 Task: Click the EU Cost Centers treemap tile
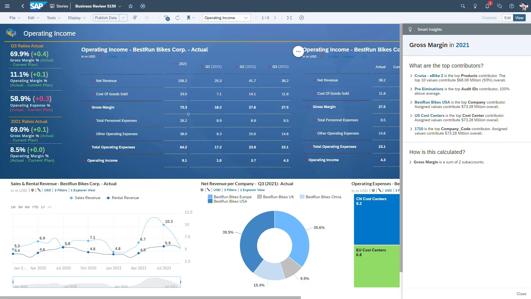[377, 266]
